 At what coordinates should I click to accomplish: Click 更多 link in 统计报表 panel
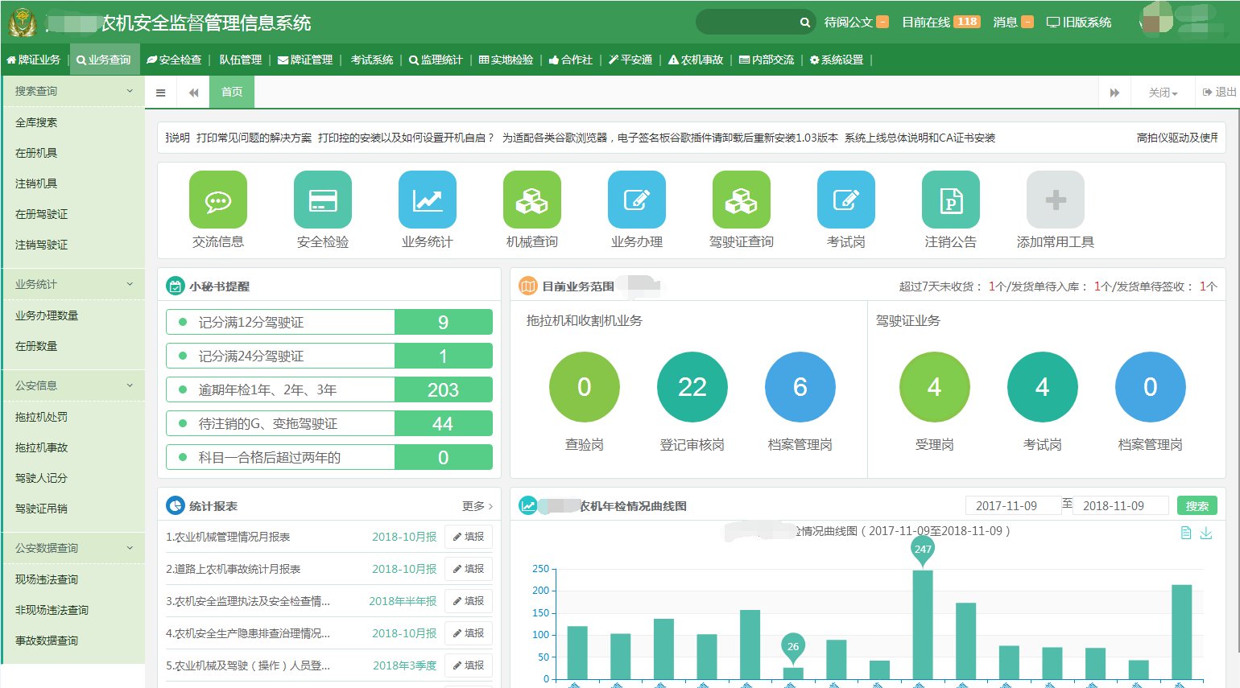tap(477, 506)
